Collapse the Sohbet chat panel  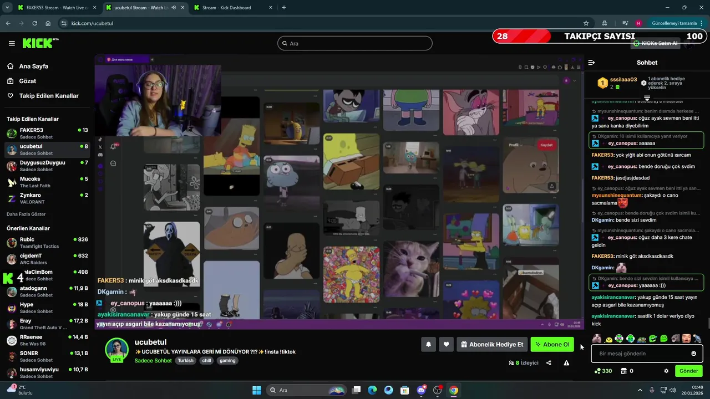click(591, 63)
